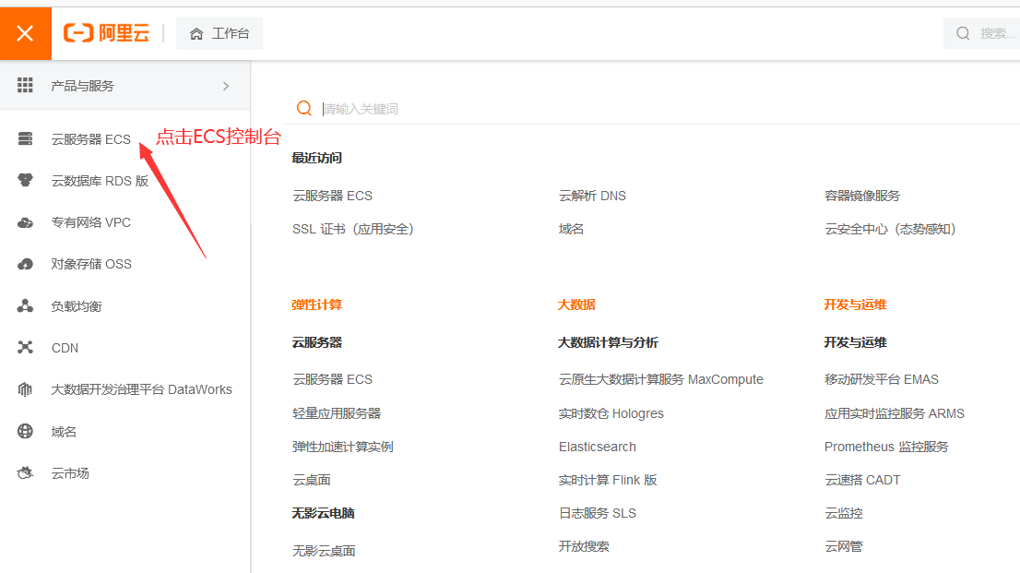Click the 云服务器 ECS server icon in sidebar

coord(26,138)
